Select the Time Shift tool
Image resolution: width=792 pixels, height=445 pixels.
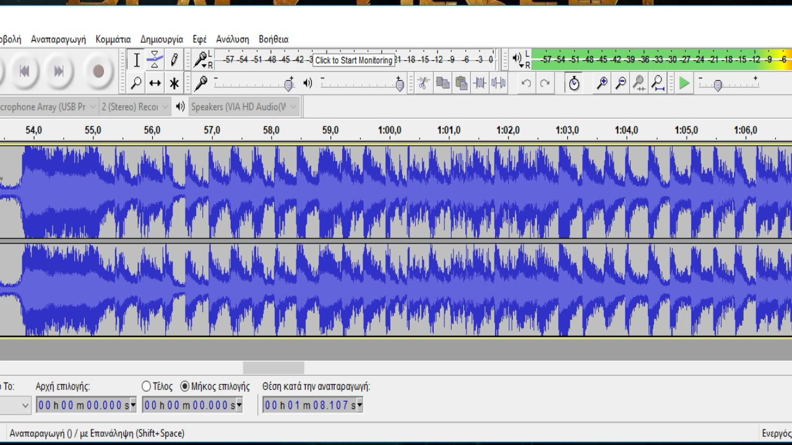click(155, 83)
